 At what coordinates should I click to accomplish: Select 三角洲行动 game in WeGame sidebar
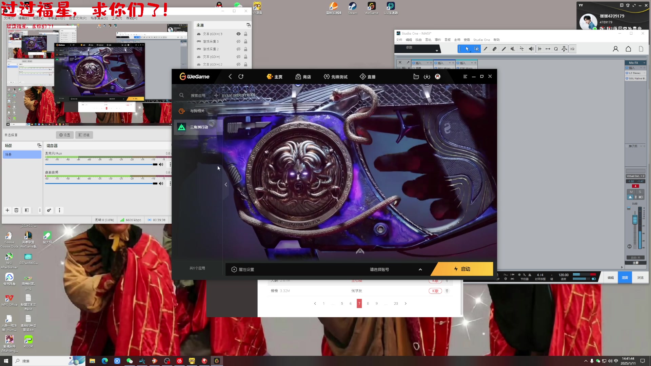tap(198, 127)
